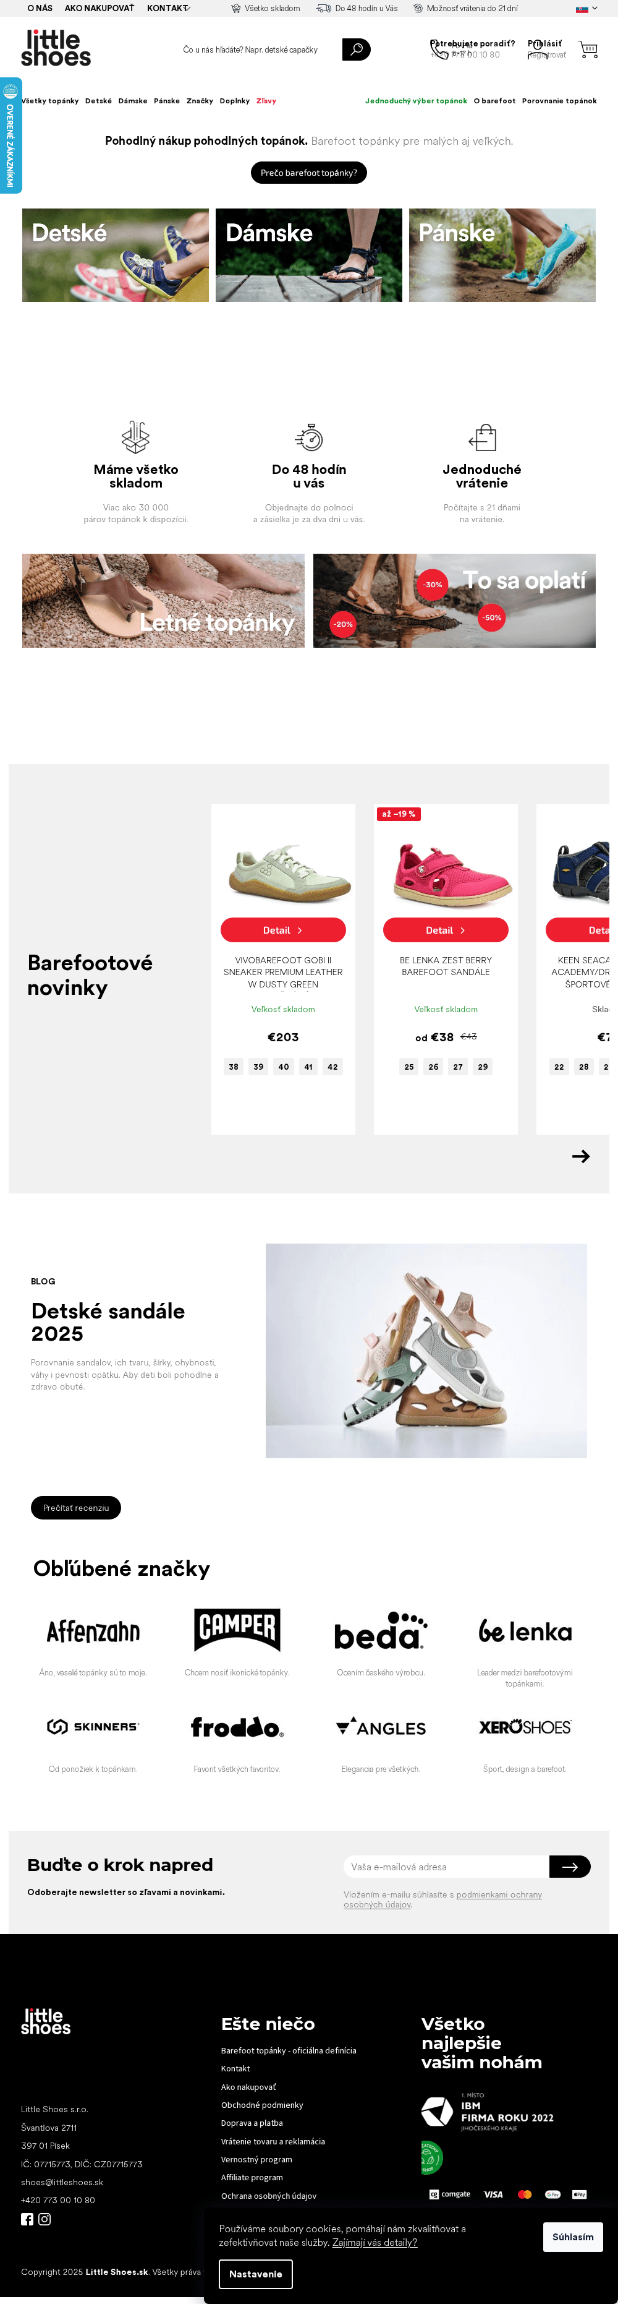618x2304 pixels.
Task: Open the Zľavy menu item
Action: coord(266,101)
